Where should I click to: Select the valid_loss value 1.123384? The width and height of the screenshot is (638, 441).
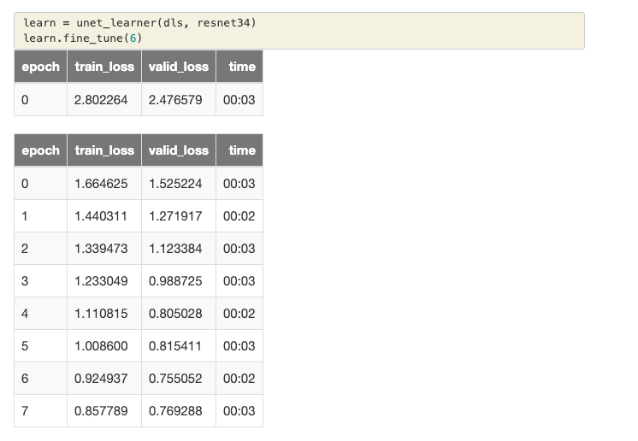[x=175, y=249]
